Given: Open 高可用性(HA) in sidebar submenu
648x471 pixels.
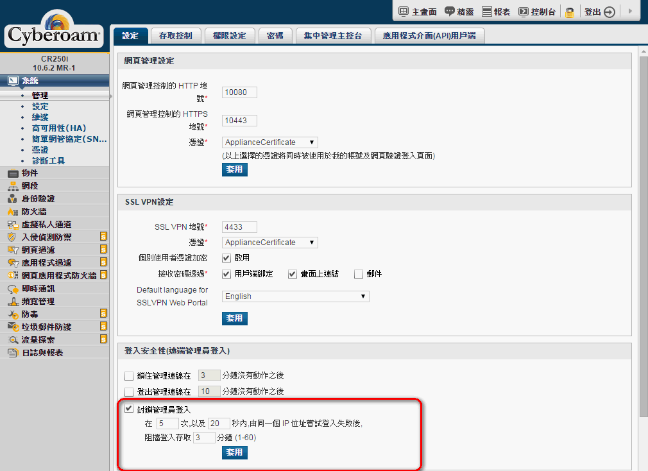Looking at the screenshot, I should 58,128.
